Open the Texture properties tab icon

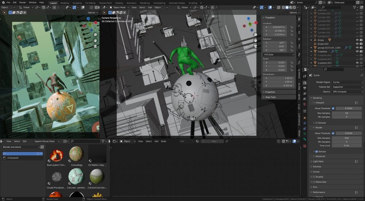click(305, 146)
